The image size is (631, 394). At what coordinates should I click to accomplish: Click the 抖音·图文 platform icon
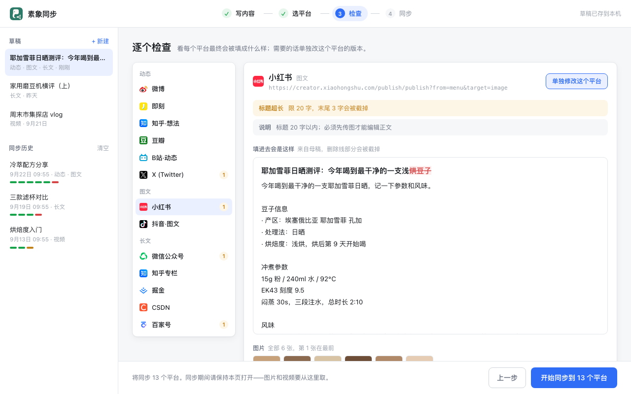click(143, 224)
